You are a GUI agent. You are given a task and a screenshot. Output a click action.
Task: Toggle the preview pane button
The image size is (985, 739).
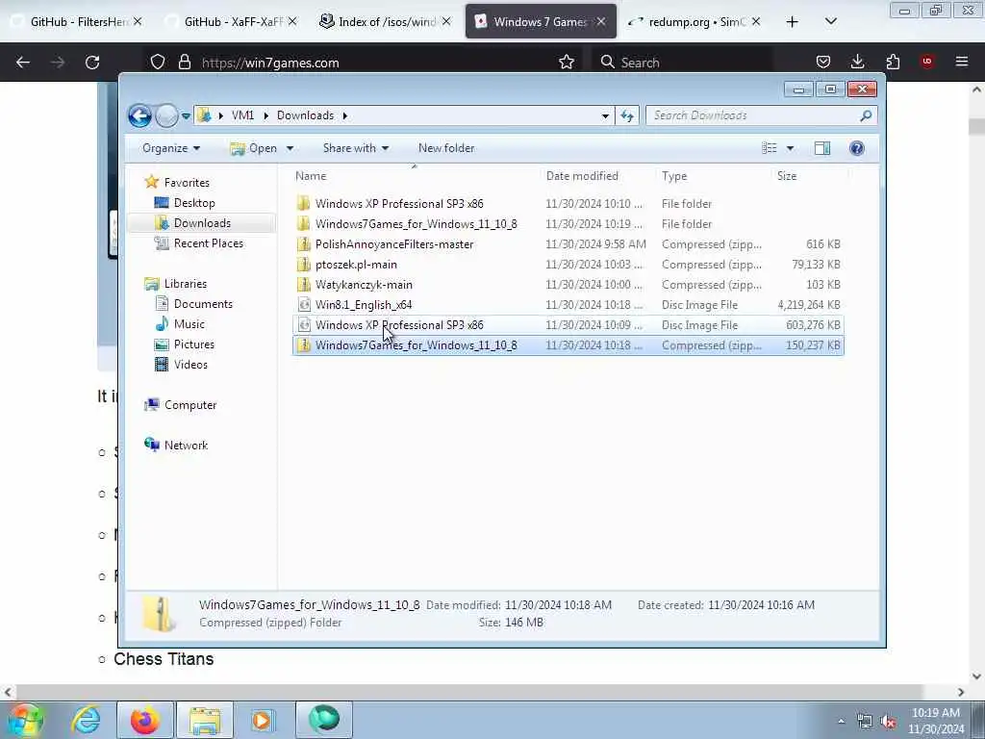(x=822, y=148)
